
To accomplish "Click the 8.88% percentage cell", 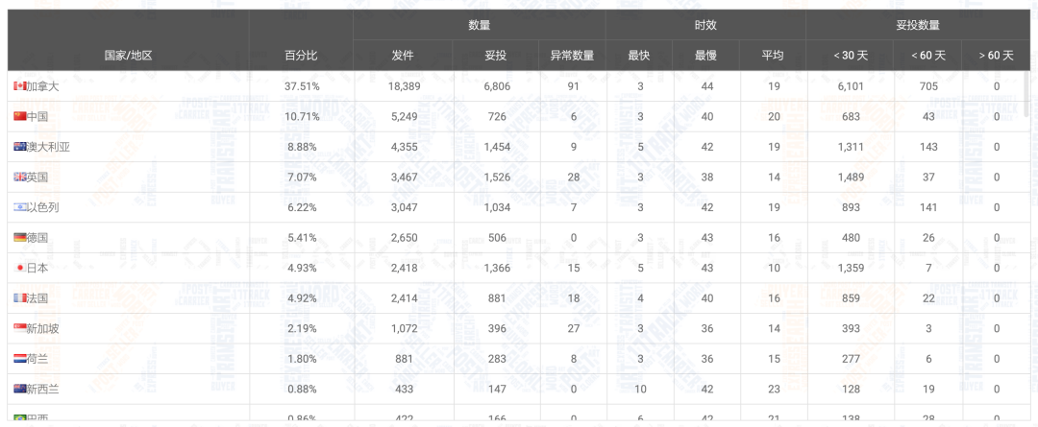I will 302,147.
